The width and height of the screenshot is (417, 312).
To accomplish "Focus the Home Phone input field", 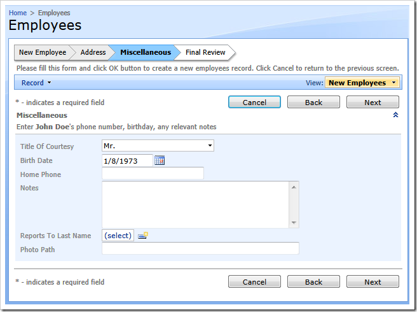I will pyautogui.click(x=153, y=173).
